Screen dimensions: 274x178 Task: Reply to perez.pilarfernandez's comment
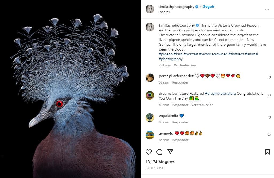point(180,82)
